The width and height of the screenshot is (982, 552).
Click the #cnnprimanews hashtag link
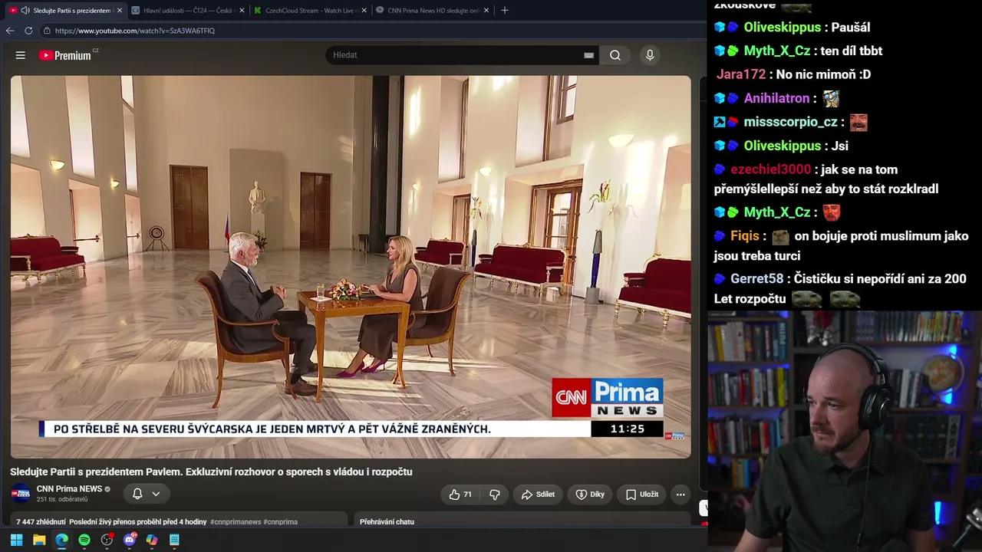tap(236, 522)
